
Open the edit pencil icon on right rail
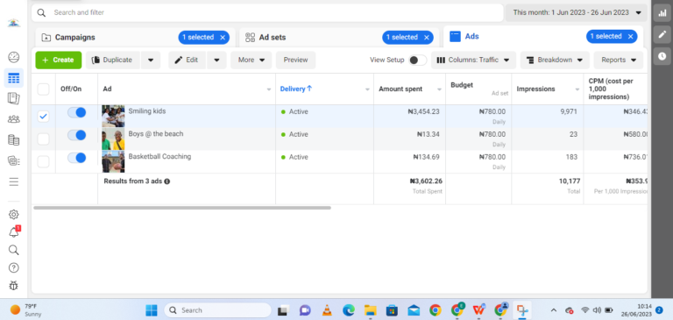[x=662, y=34]
